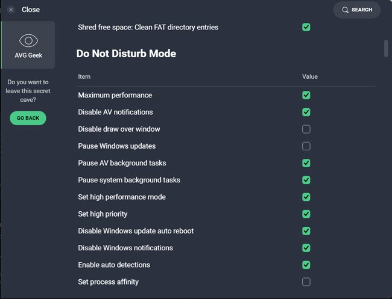Click the vertical scrollbar thumb

(x=386, y=48)
